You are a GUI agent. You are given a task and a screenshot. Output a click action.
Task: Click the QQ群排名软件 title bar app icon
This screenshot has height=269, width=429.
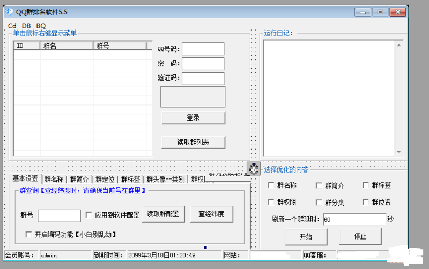coord(9,12)
